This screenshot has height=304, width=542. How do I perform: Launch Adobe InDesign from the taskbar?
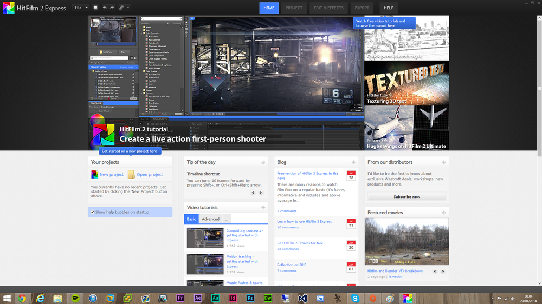(233, 298)
